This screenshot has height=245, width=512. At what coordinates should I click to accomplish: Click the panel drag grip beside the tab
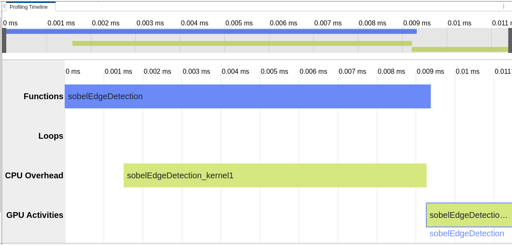(x=4, y=6)
